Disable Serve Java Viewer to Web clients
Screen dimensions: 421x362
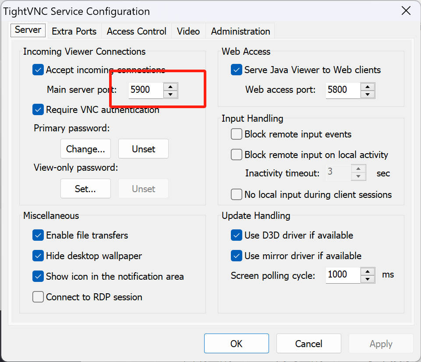(236, 70)
